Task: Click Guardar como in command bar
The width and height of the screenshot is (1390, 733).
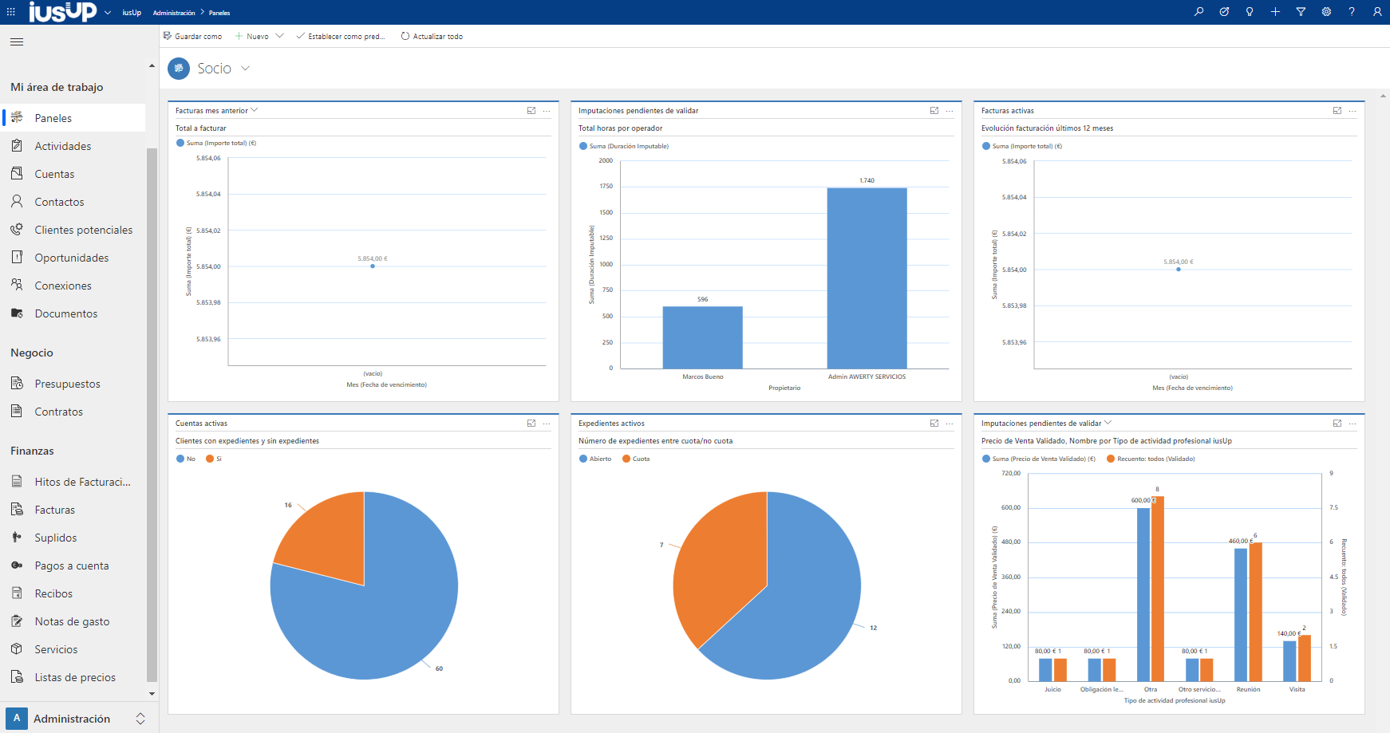Action: tap(192, 36)
